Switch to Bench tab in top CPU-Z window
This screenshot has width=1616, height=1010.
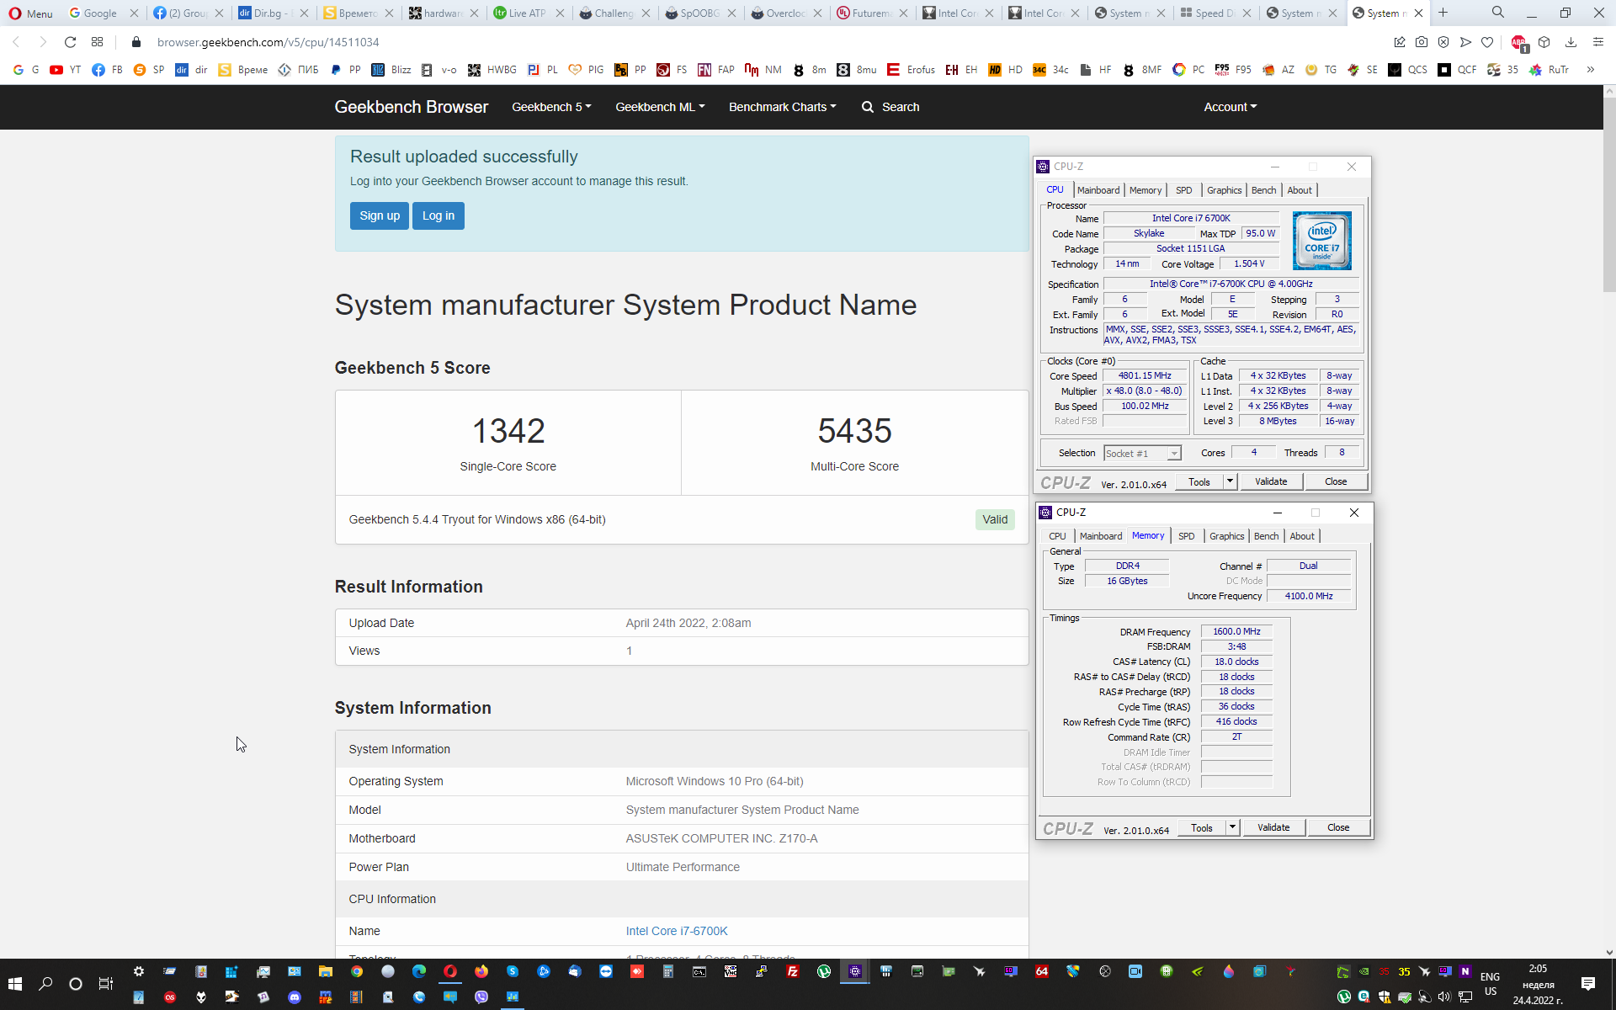[1263, 190]
